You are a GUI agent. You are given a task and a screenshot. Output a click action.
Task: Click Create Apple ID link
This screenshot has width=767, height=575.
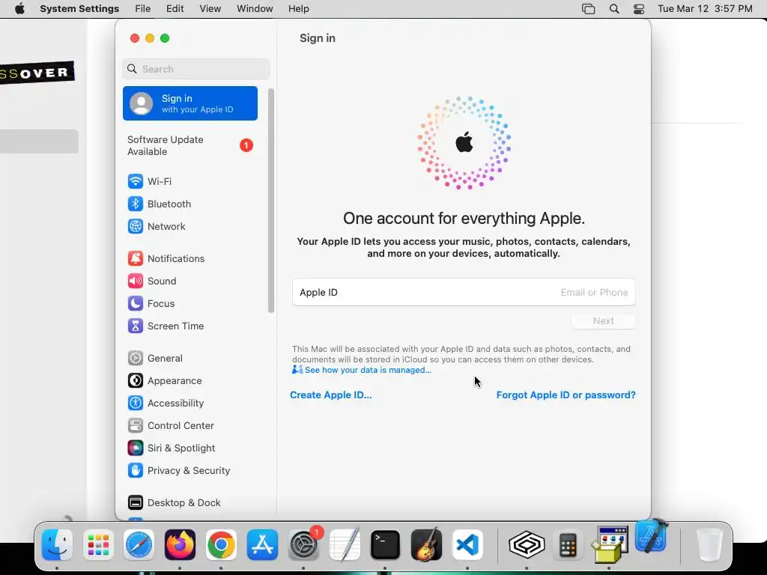point(330,395)
